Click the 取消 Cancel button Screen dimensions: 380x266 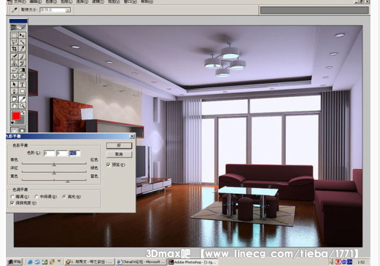pyautogui.click(x=119, y=154)
